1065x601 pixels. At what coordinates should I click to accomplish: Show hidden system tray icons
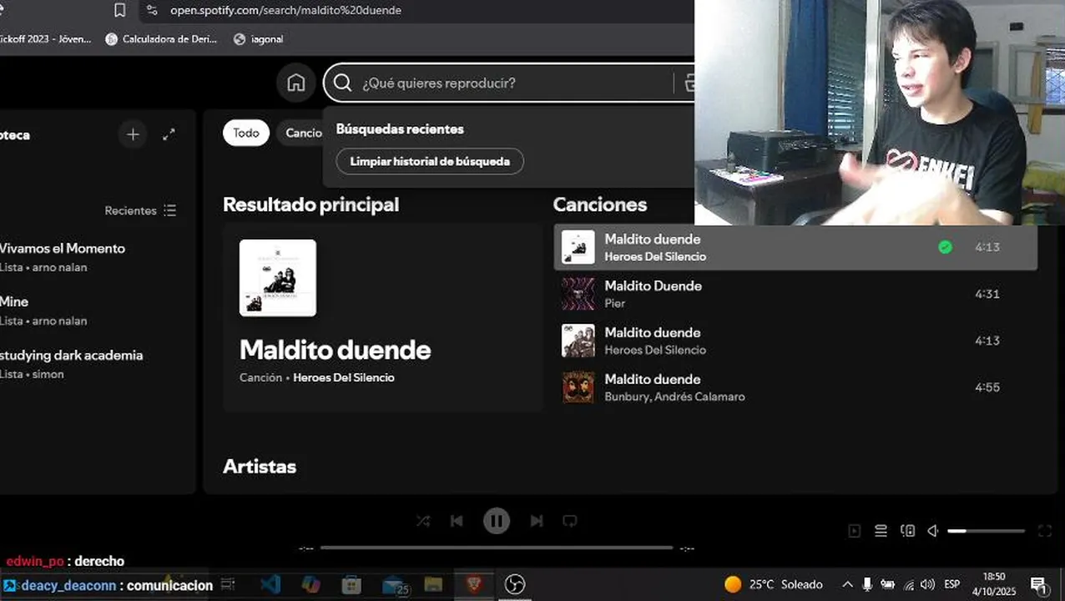pos(847,584)
